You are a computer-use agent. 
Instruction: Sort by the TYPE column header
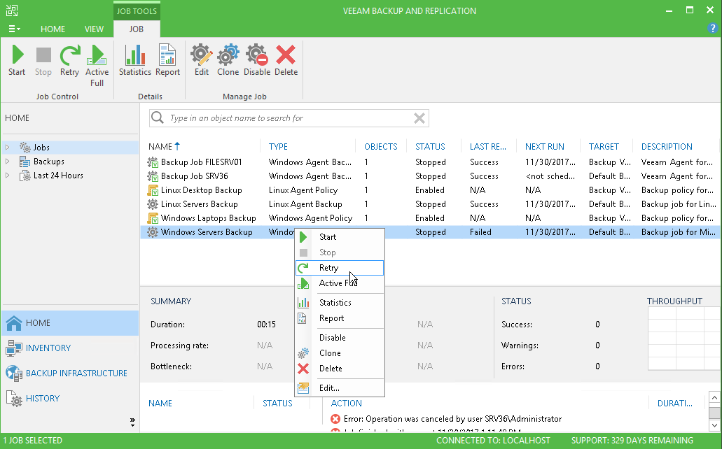point(278,147)
